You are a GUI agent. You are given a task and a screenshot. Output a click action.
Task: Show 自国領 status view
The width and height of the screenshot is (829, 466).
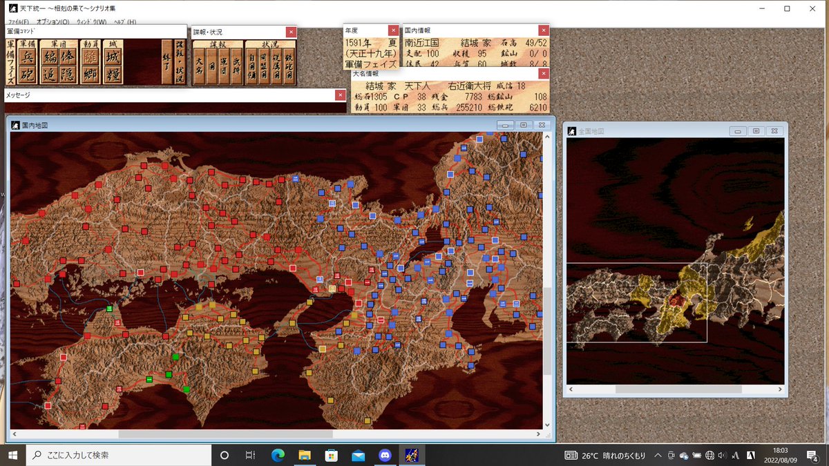tap(252, 67)
